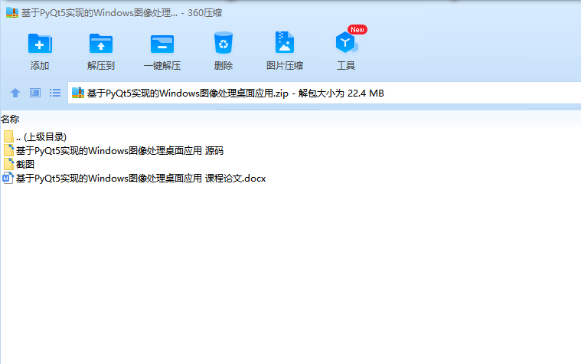Screen dimensions: 581x364
Task: Click the 删除 (Delete) trash icon
Action: coord(224,43)
